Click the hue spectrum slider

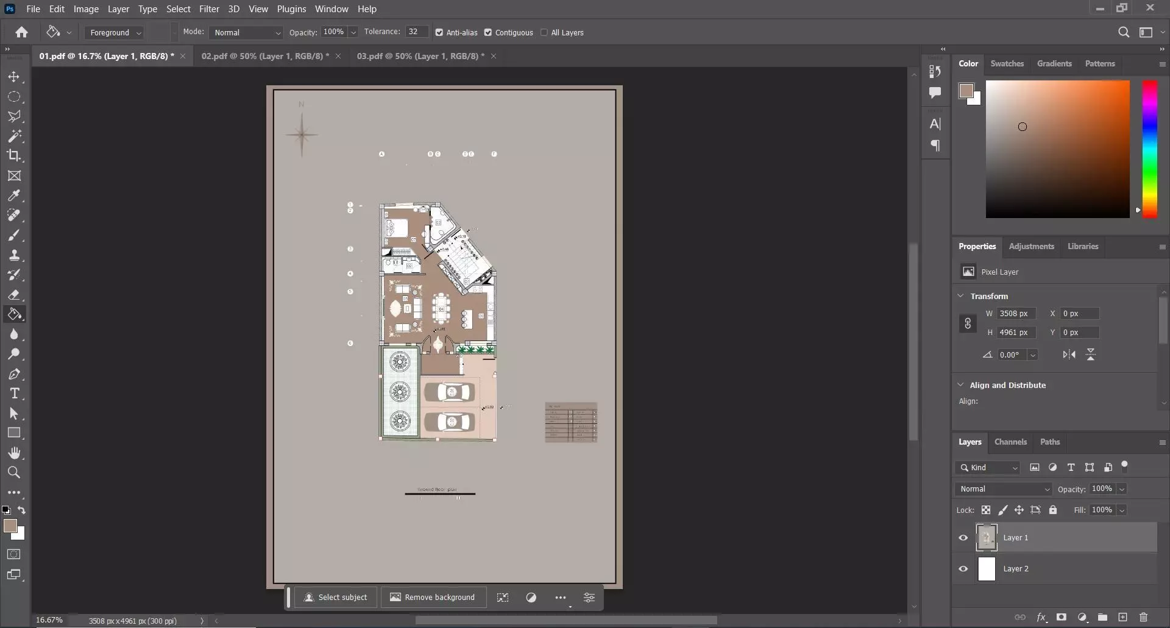[x=1149, y=149]
